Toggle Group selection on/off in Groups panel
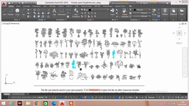This screenshot has height=106, width=189. pos(159,16)
